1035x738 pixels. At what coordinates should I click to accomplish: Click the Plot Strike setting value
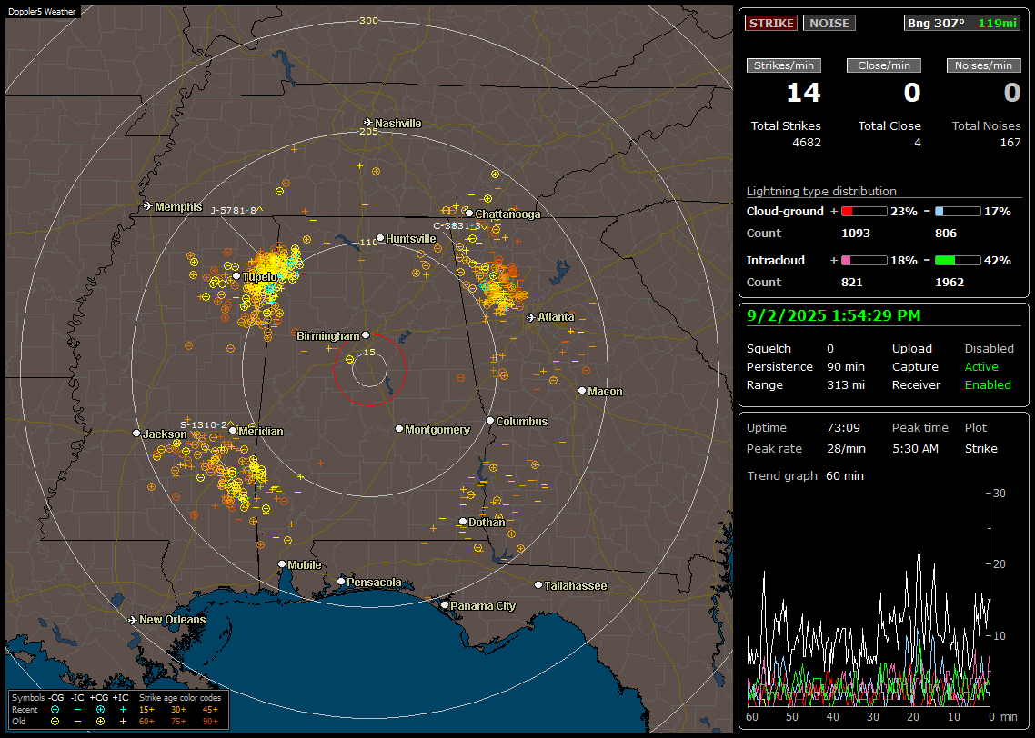coord(980,448)
